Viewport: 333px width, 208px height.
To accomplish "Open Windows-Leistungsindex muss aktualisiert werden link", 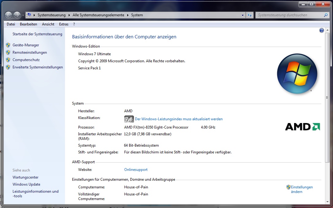I will coord(179,119).
